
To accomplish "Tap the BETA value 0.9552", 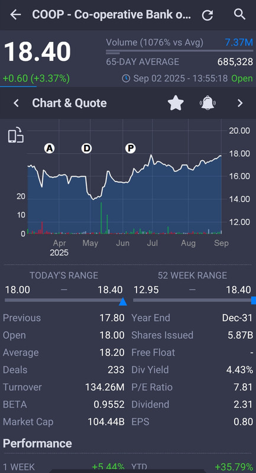I will coord(109,404).
